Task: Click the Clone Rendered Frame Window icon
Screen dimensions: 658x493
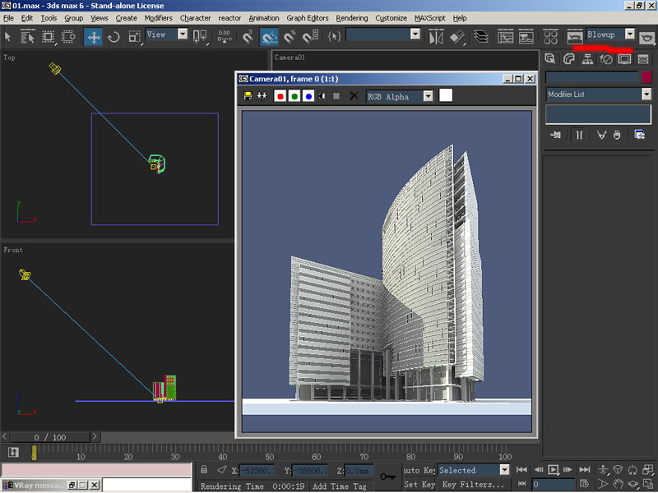Action: click(x=262, y=96)
